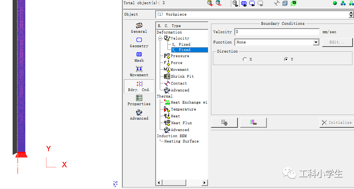Click the gray outline display mode icon
354x189 pixels.
coord(260,3)
